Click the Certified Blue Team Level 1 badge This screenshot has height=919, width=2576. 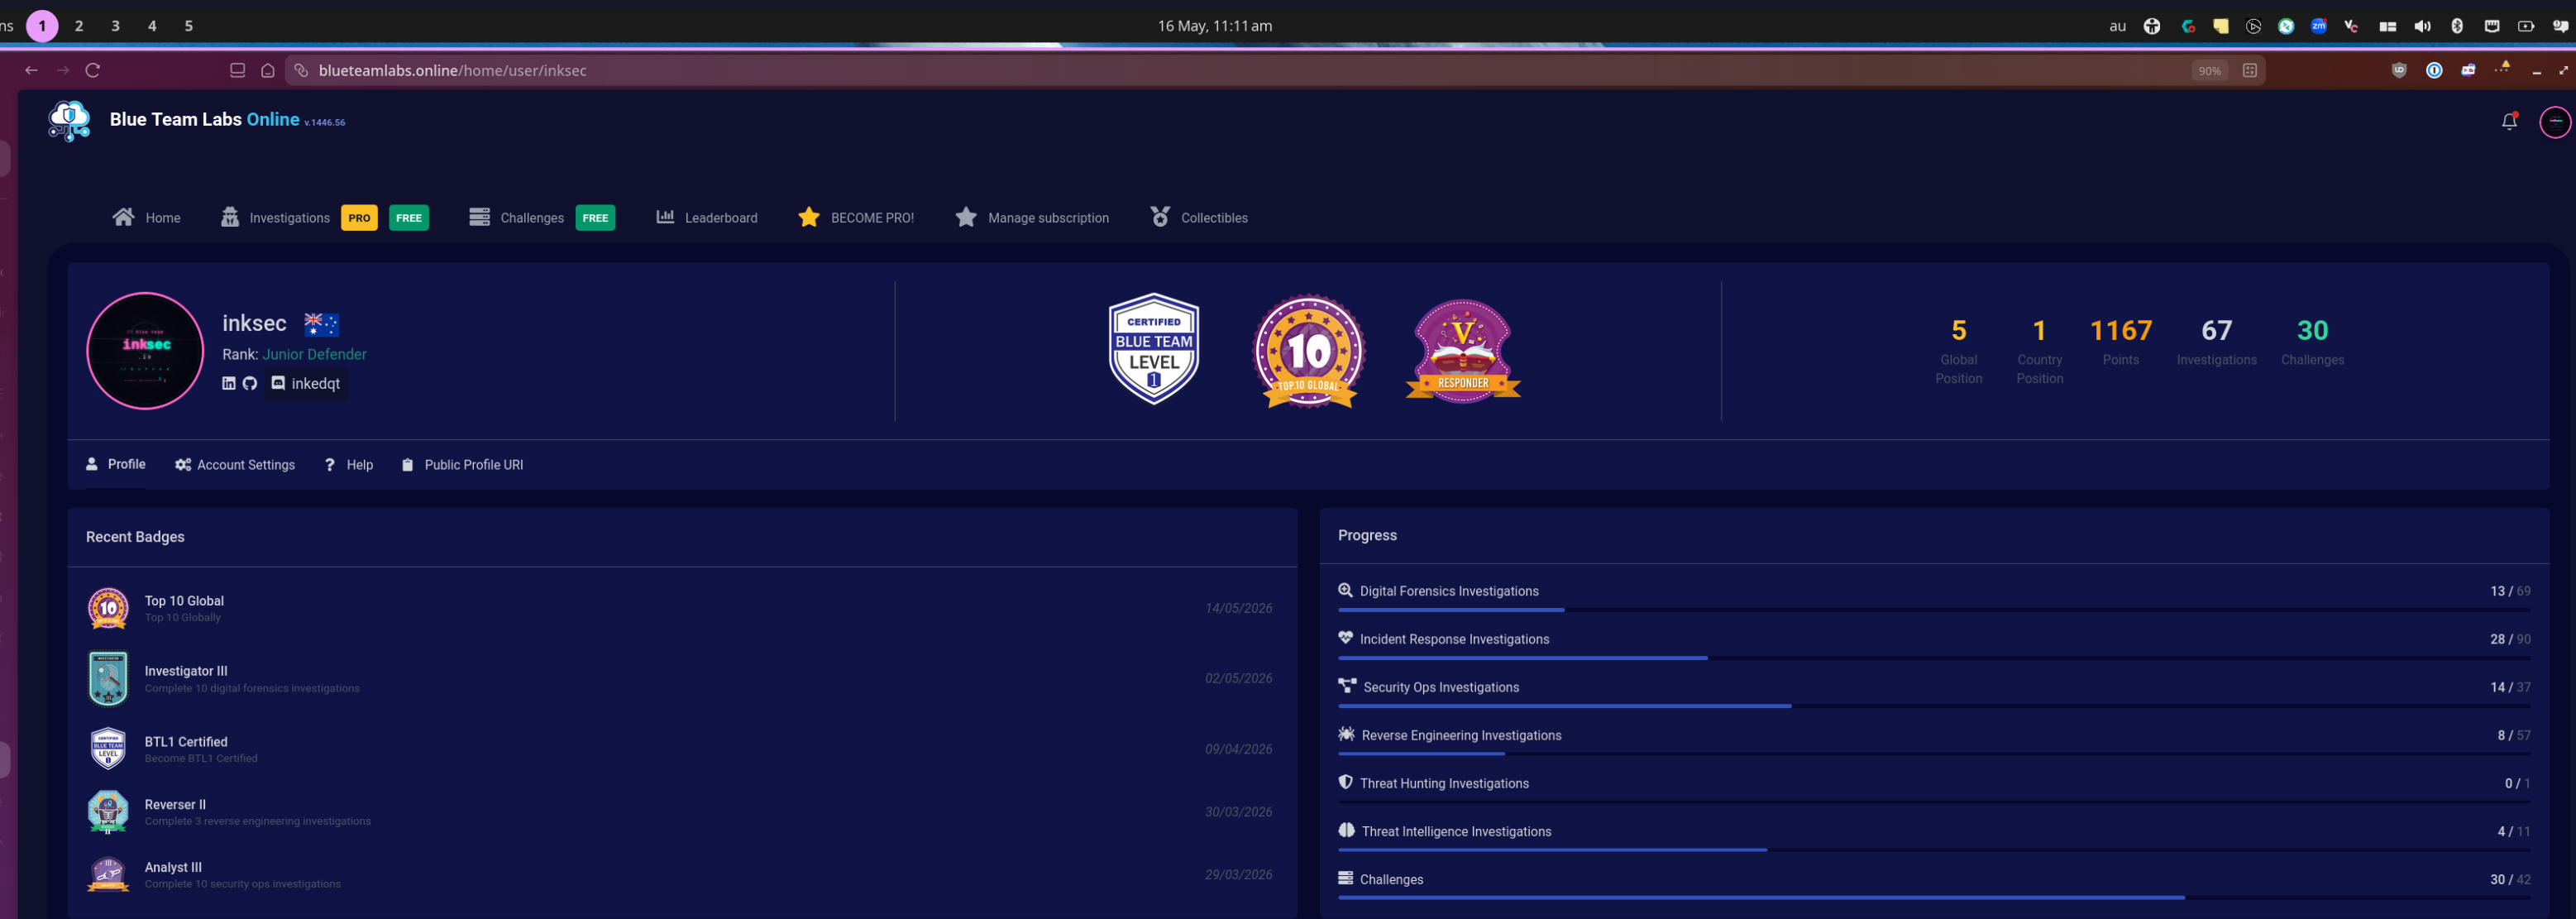1154,349
